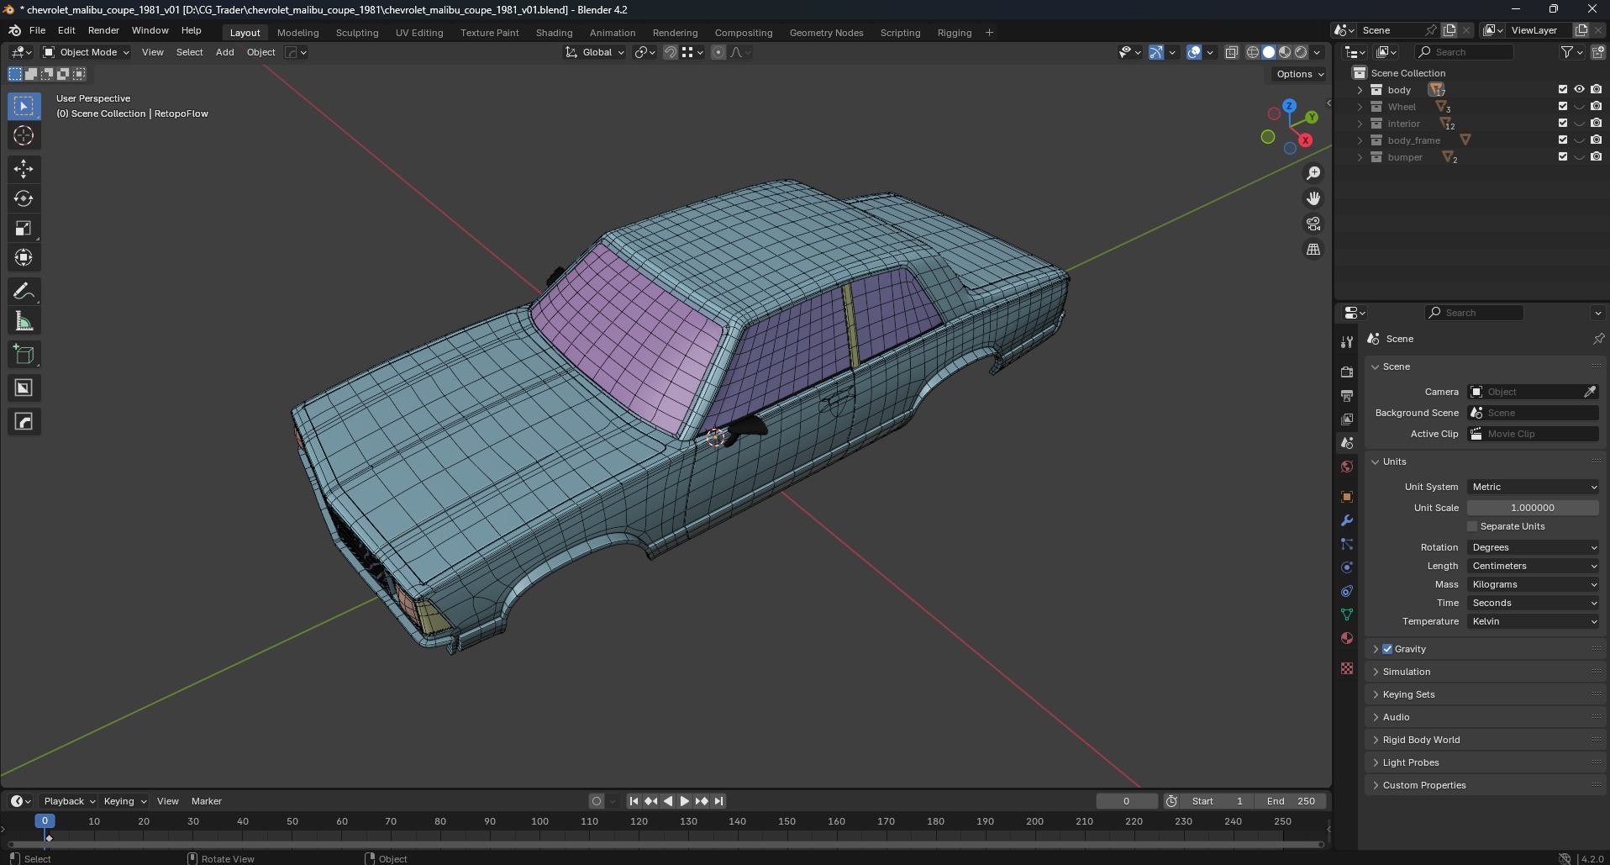
Task: Activate the Scale tool
Action: tap(24, 229)
